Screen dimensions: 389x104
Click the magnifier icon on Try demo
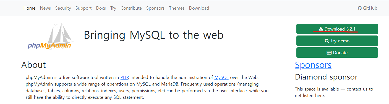pyautogui.click(x=327, y=41)
